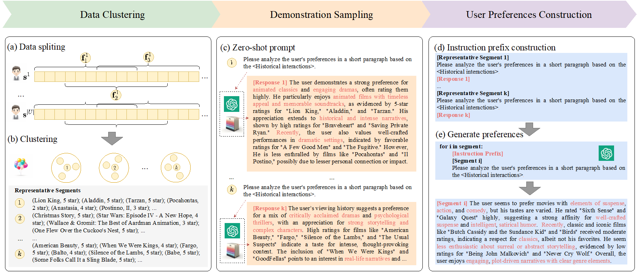Viewport: 637px width, 272px height.
Task: Select the book stack icon beside Response 1
Action: [232, 124]
